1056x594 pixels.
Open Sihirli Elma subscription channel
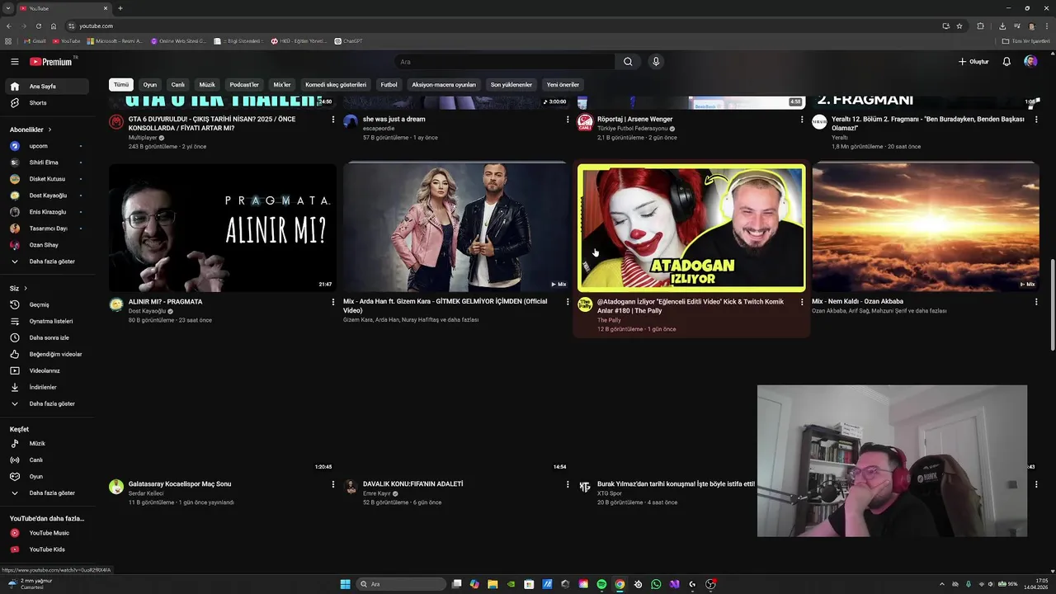tap(47, 163)
